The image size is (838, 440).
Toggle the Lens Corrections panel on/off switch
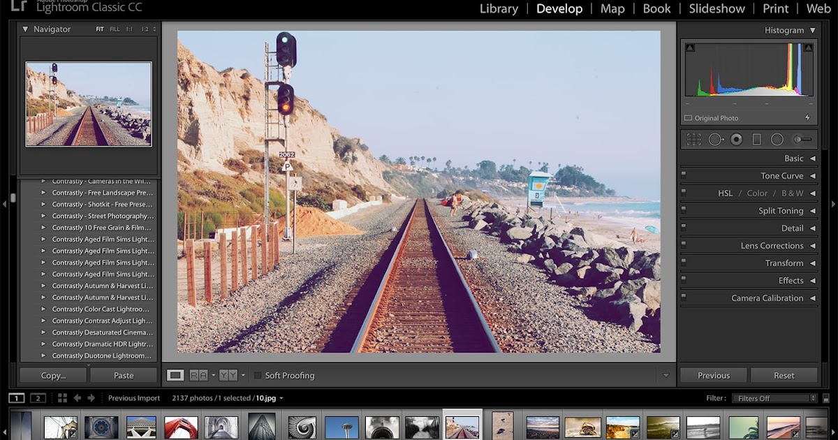point(684,244)
